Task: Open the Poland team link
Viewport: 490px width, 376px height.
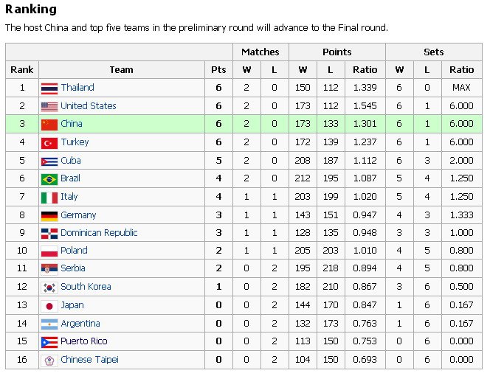Action: (x=74, y=251)
